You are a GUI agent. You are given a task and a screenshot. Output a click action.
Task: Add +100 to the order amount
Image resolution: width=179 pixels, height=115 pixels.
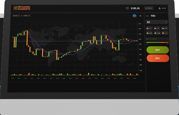[x=165, y=28]
